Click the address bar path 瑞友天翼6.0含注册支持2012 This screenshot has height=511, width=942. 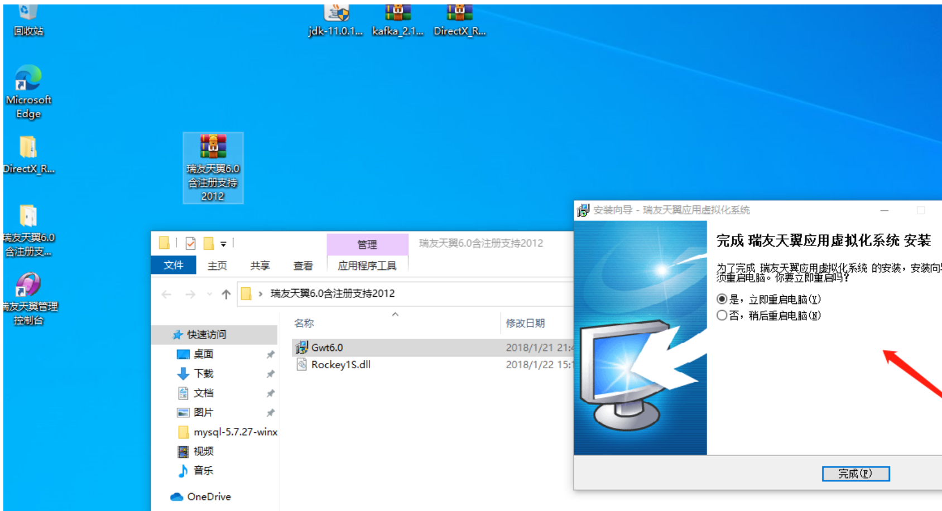(333, 293)
